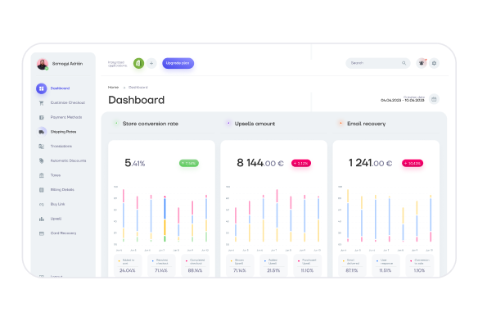Click the Buy Link chain icon

click(x=42, y=205)
